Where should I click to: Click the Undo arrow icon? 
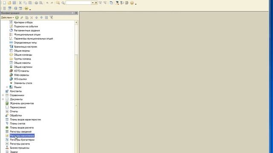pyautogui.click(x=47, y=3)
